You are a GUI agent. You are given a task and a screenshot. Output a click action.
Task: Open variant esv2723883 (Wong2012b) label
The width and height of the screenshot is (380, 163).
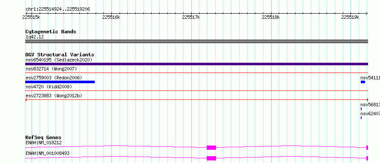click(54, 96)
